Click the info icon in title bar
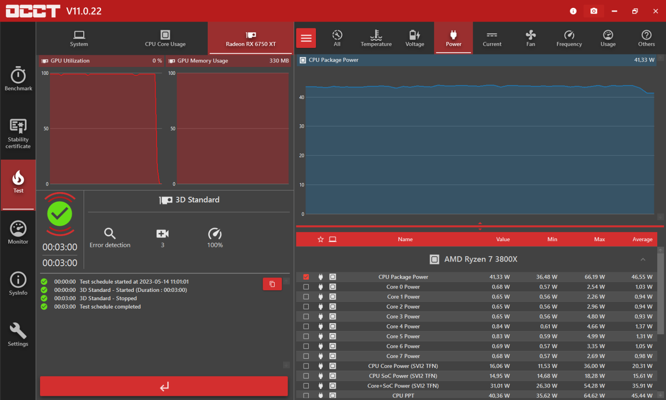This screenshot has width=666, height=400. point(573,11)
